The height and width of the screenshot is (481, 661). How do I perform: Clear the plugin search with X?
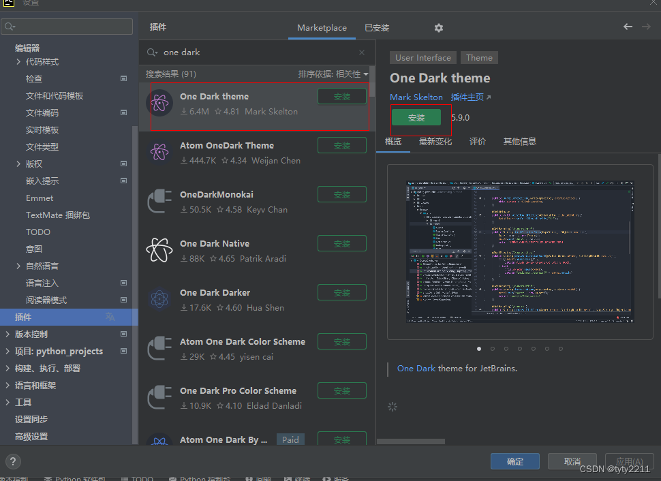tap(362, 52)
